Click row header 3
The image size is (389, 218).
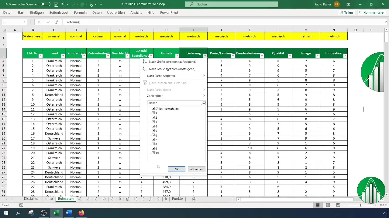coord(3,53)
